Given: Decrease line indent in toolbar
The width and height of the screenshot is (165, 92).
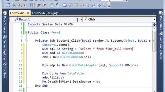Looking at the screenshot, I should [x=38, y=5].
